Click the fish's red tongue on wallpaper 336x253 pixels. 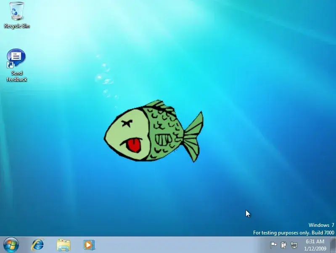tap(134, 145)
